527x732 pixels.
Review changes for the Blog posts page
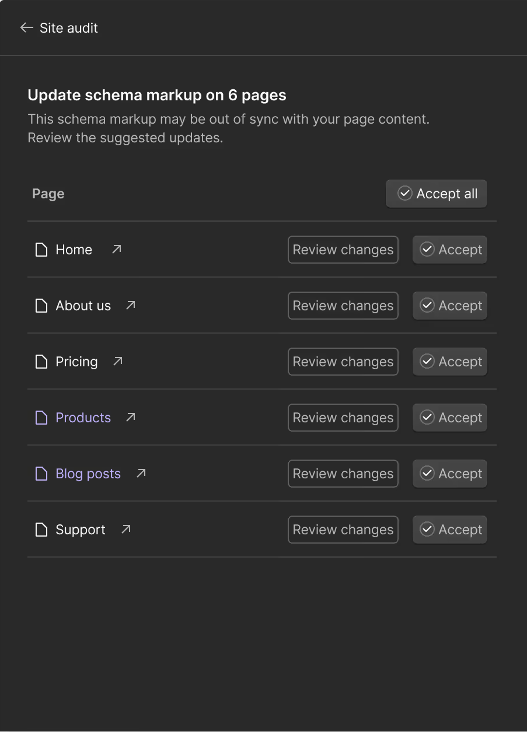coord(343,473)
